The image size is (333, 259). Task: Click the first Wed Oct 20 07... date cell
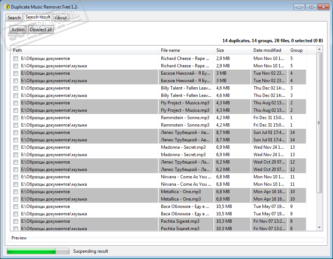tap(269, 162)
